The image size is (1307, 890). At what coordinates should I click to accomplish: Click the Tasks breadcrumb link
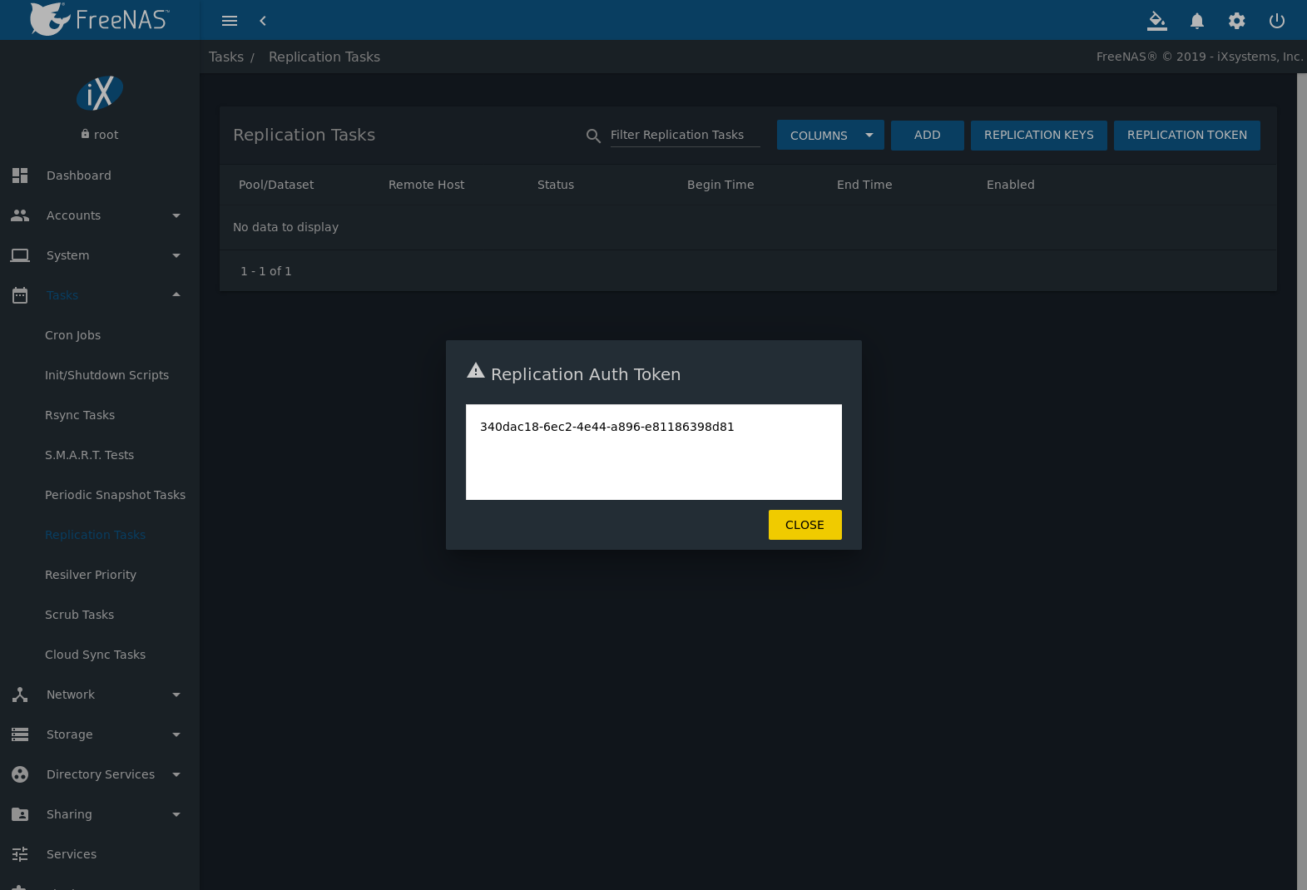coord(226,57)
